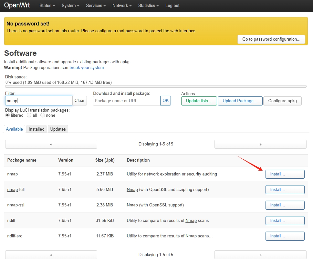Click into the Filter input field
Viewport: 313px width, 269px height.
coord(39,101)
